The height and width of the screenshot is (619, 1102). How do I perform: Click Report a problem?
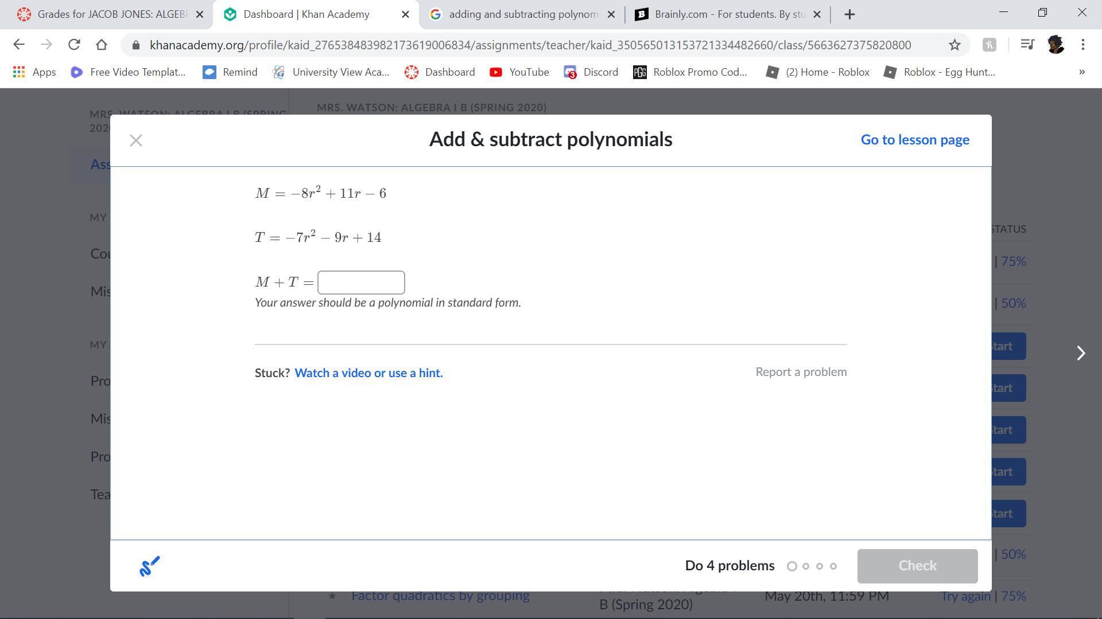(x=801, y=372)
